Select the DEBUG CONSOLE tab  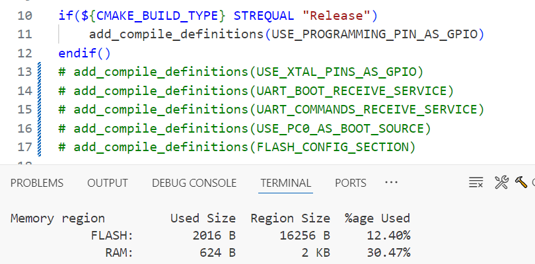click(x=194, y=183)
